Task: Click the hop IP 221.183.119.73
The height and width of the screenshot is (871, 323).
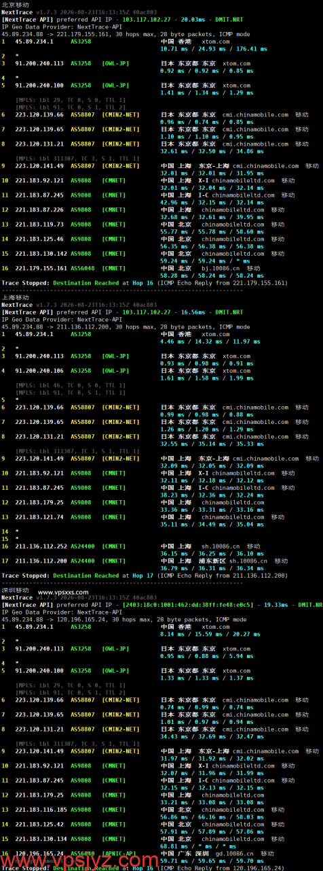Action: click(39, 224)
